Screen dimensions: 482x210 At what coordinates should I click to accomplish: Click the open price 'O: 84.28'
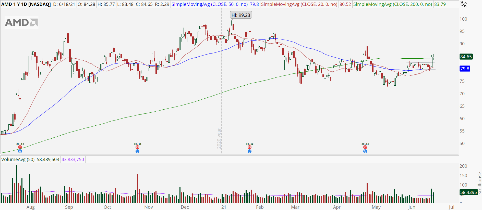click(x=87, y=4)
